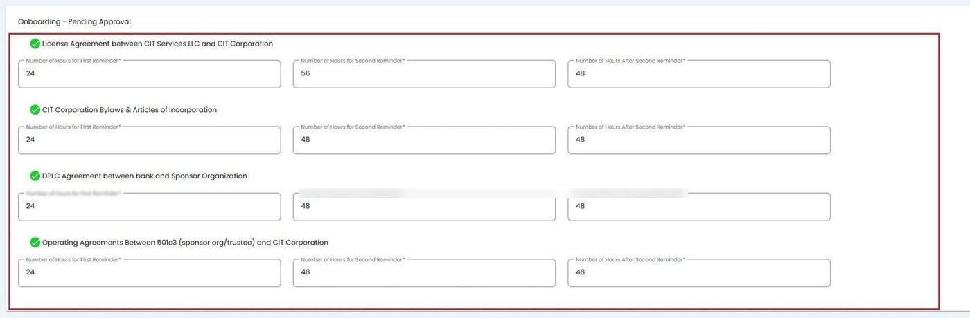Click the green checkmark beside Operating Agreements

click(x=35, y=243)
